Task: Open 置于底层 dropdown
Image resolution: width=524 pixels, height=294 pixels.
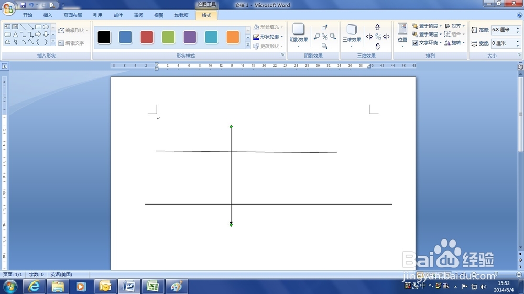Action: coord(441,35)
